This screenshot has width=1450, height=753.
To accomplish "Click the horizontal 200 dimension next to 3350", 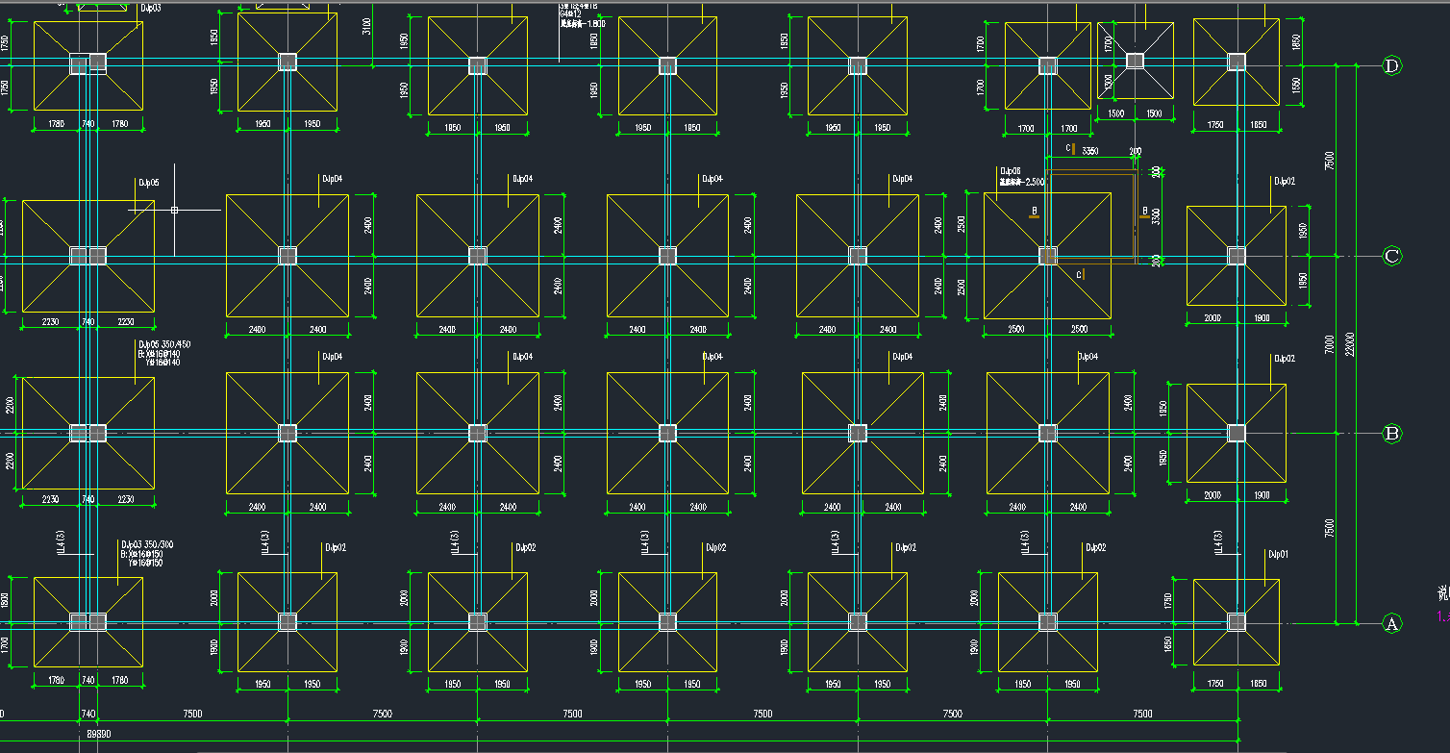I will pyautogui.click(x=1136, y=151).
